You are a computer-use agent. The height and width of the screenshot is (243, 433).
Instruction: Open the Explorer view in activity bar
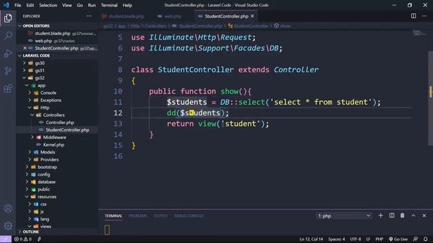point(8,18)
